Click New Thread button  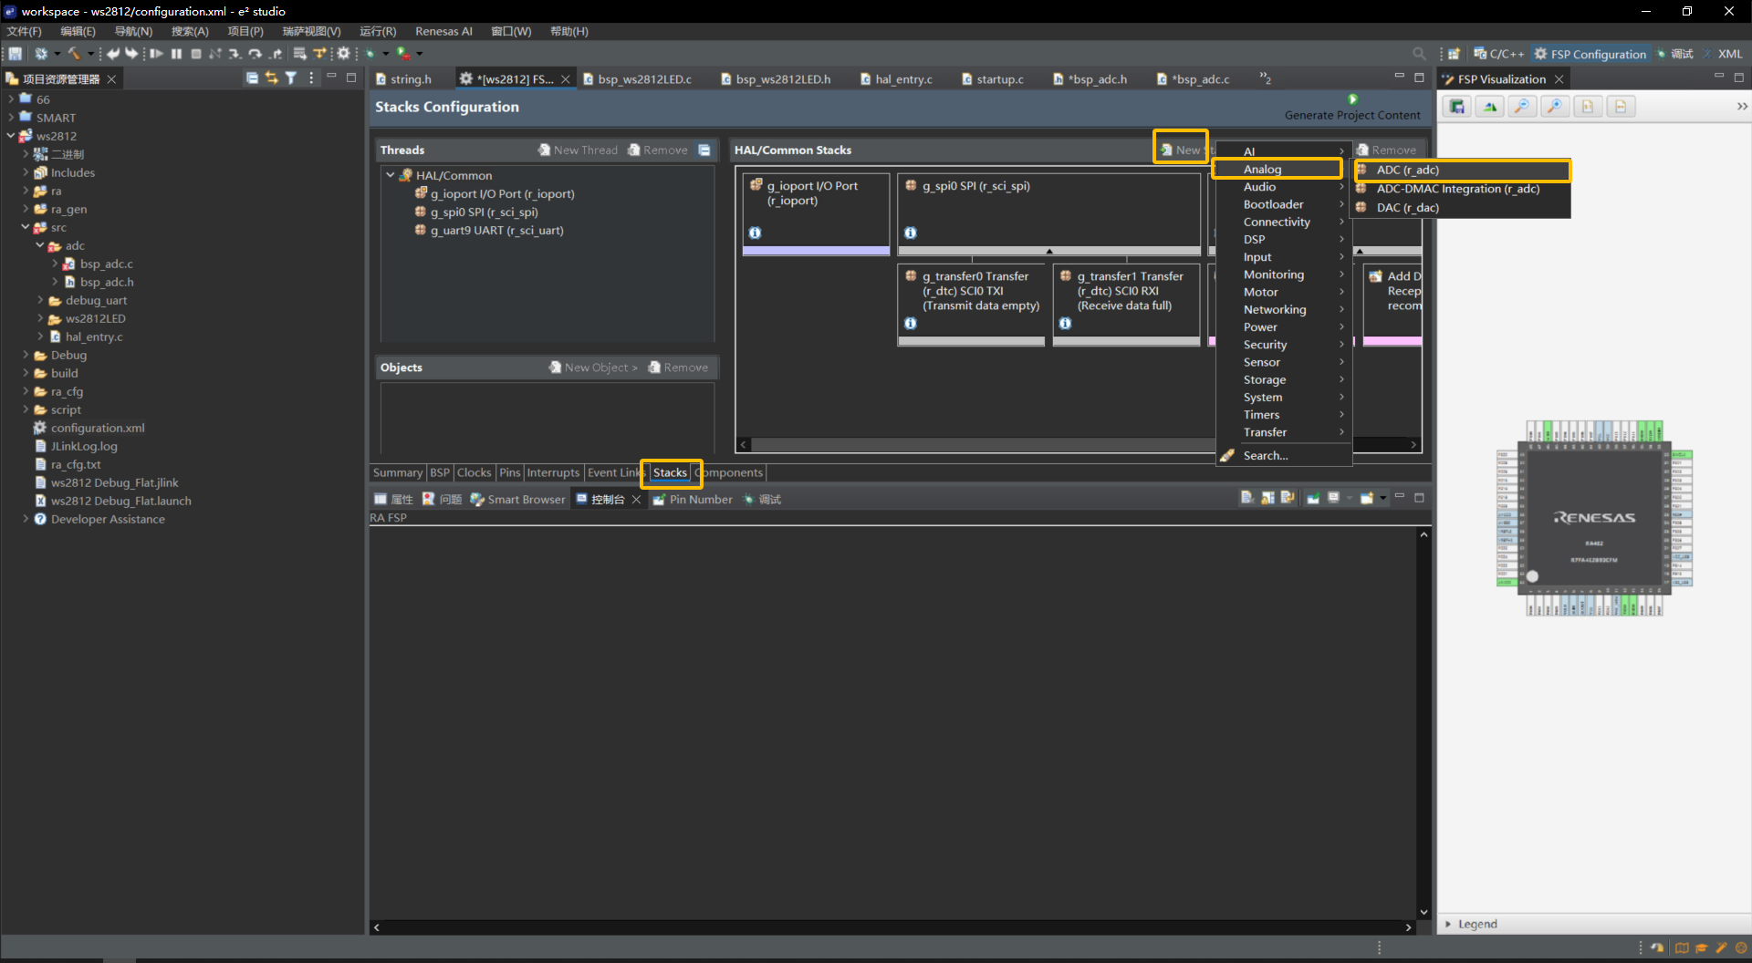578,150
